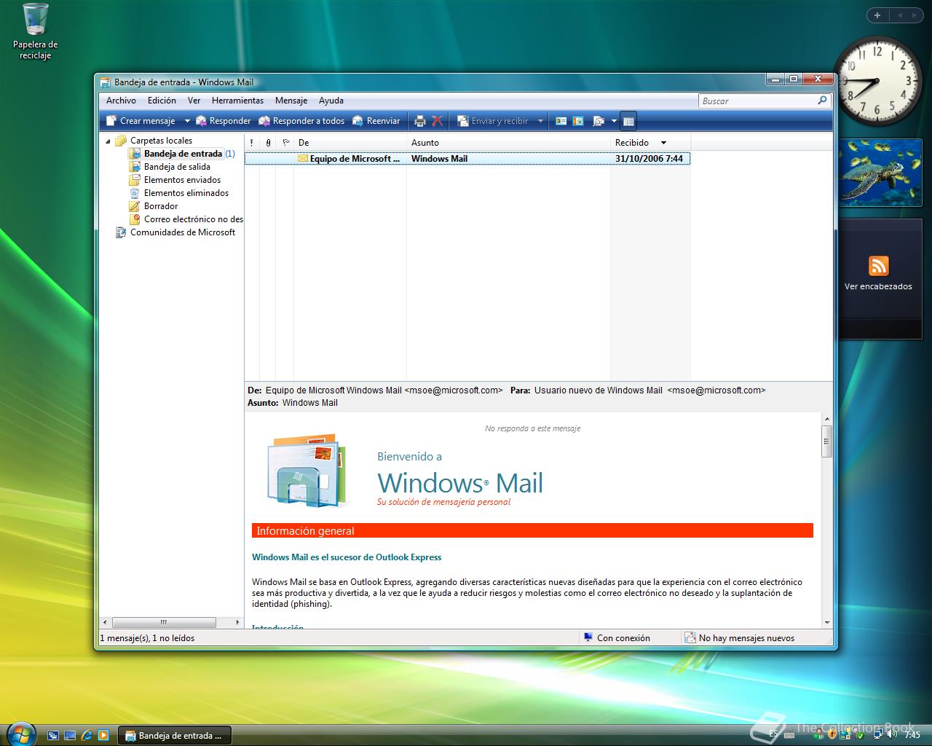932x746 pixels.
Task: Toggle the flag column header in message list
Action: 285,142
